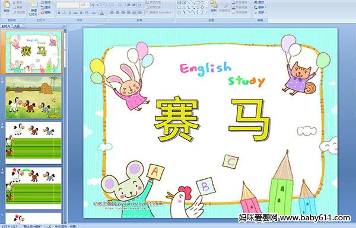Toggle Italic formatting
356x228 pixels.
coord(64,13)
